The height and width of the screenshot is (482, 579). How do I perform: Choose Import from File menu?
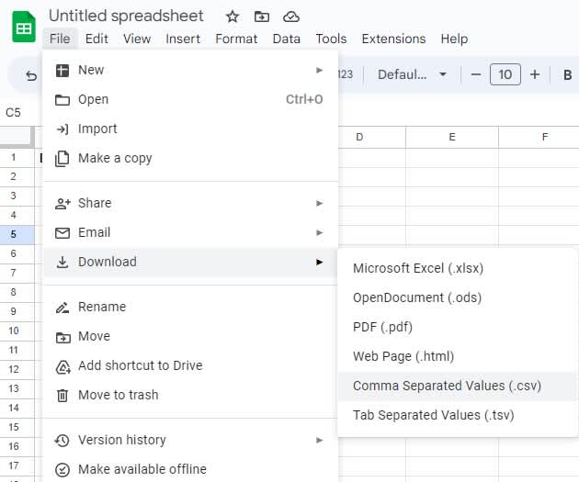190,129
